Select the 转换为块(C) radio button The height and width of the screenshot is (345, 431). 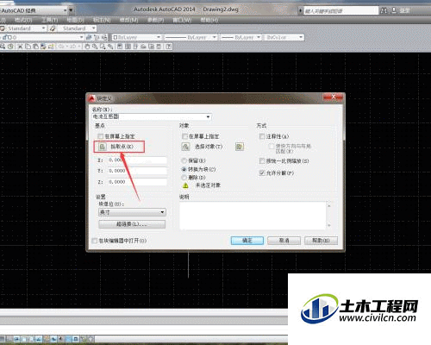pos(184,169)
